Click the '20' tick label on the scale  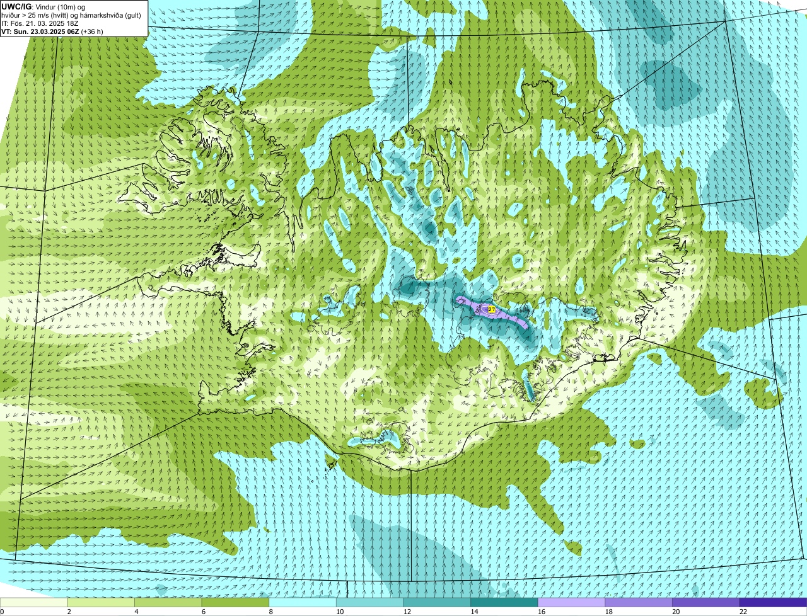click(x=676, y=612)
